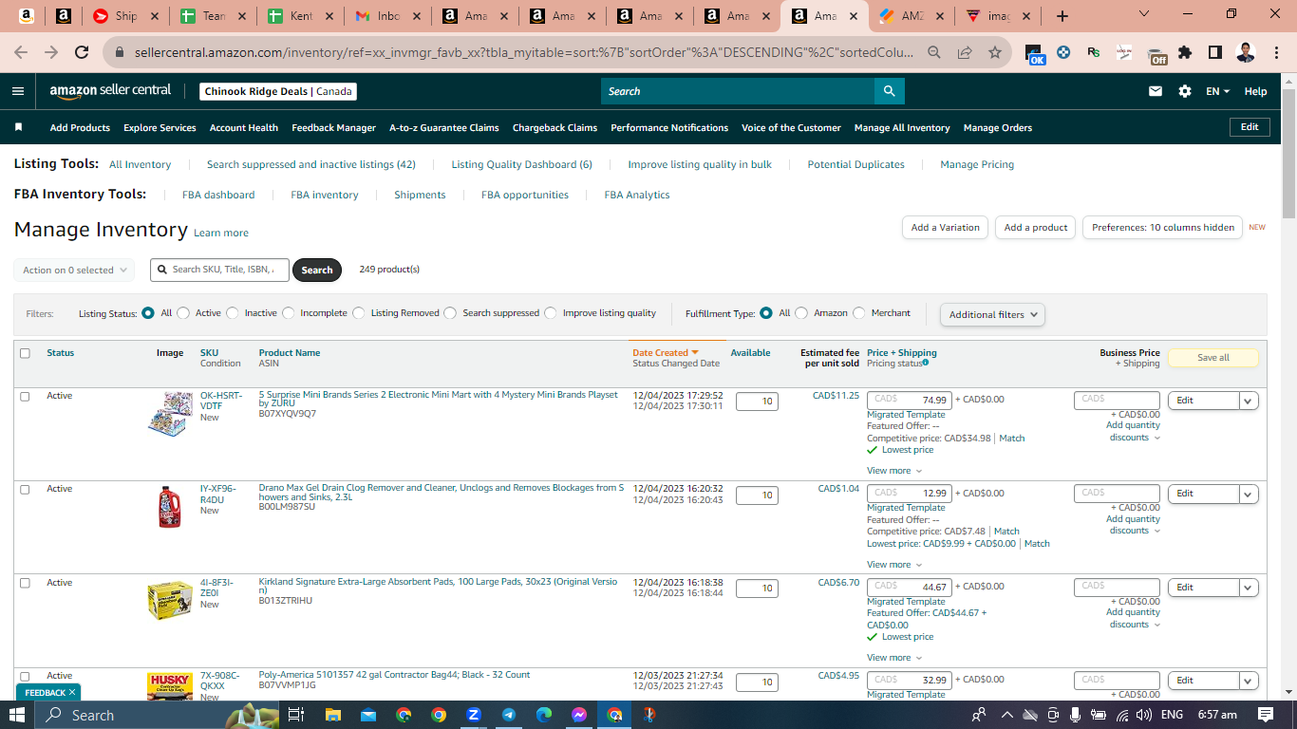Viewport: 1297px width, 729px height.
Task: Open Telegram from the taskbar
Action: coord(509,715)
